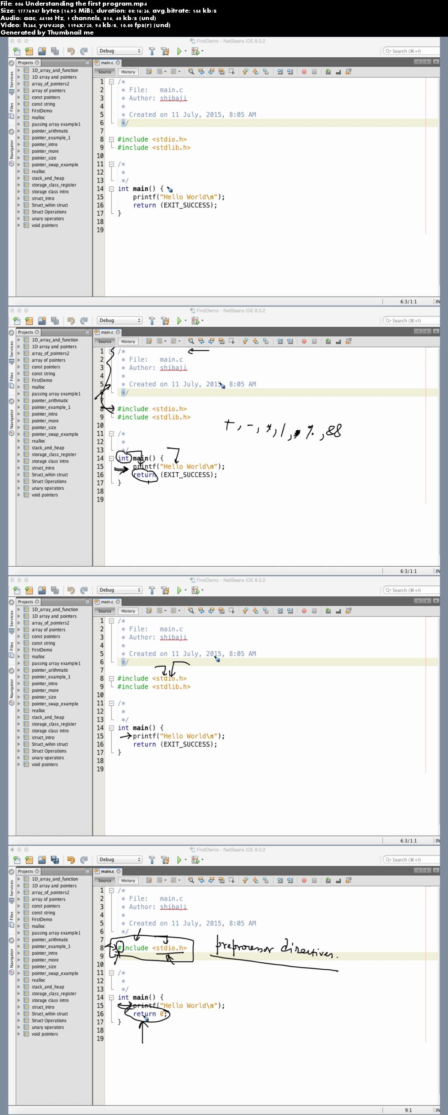This screenshot has height=1115, width=448.
Task: Open Debug configuration combo box in bottom frame
Action: click(119, 860)
